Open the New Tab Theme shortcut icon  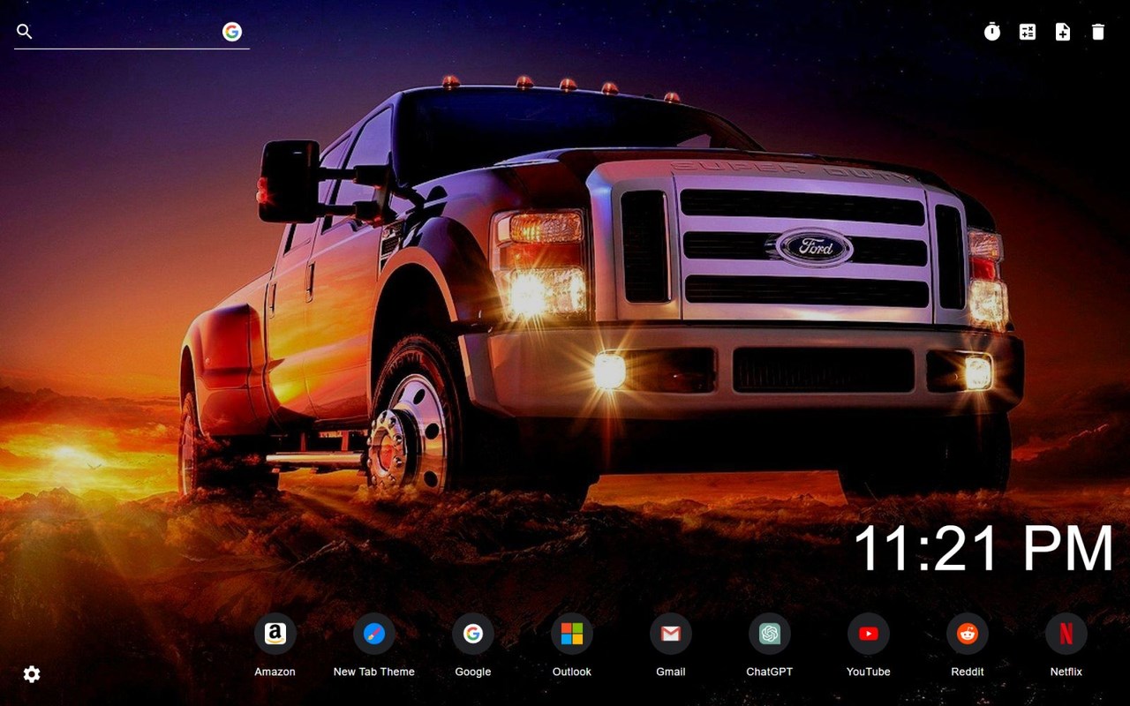coord(374,634)
